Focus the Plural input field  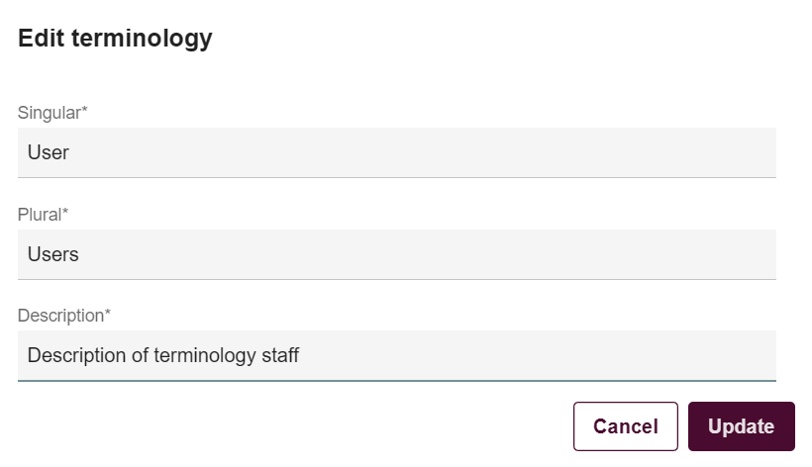tap(396, 254)
